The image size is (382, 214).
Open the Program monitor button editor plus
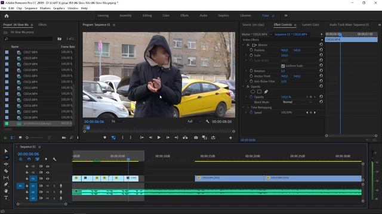pos(230,138)
